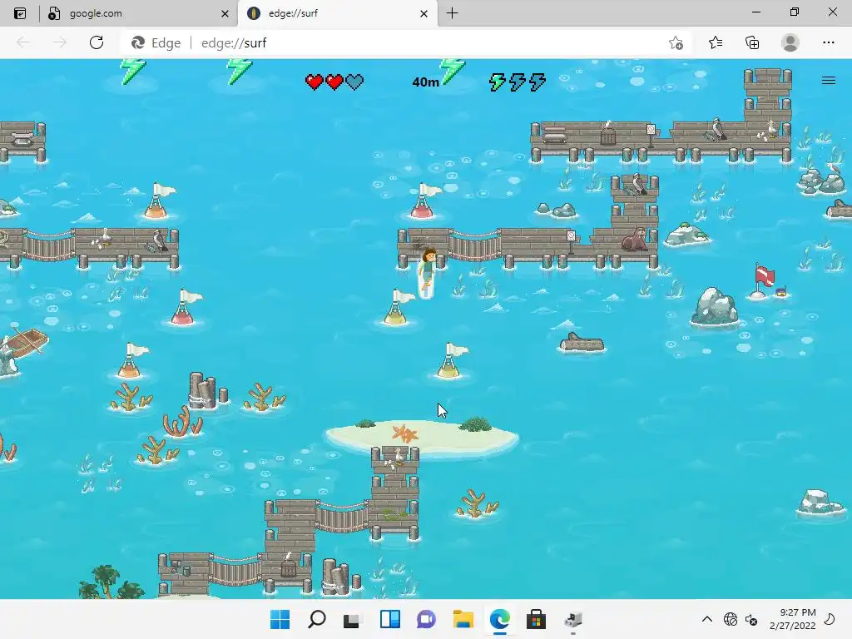Screen dimensions: 852x639
Task: Close the google.com tab
Action: 225,13
